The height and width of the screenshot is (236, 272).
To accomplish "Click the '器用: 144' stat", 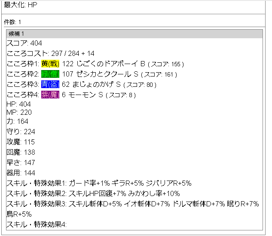I will (x=21, y=173).
